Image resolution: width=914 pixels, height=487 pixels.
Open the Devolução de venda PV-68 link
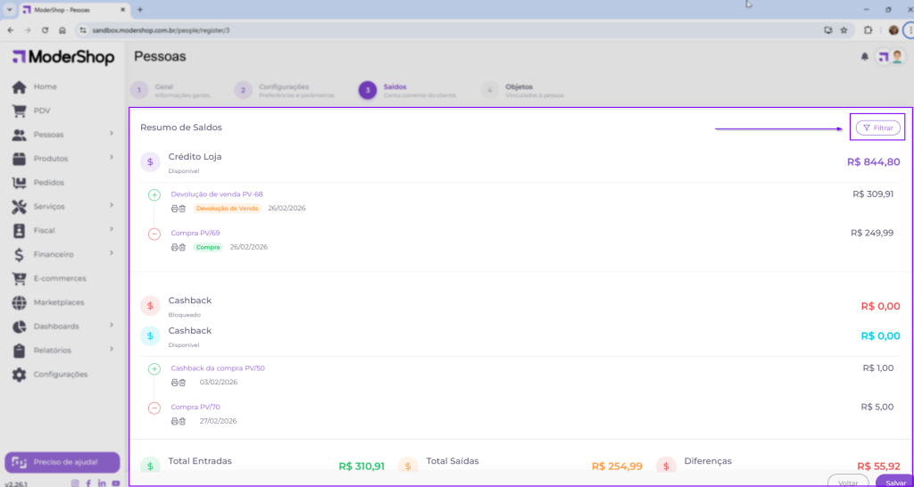(217, 194)
